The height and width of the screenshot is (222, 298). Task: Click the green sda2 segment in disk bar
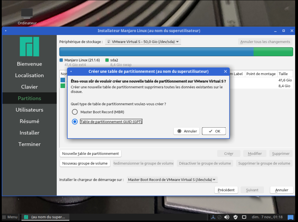click(273, 52)
